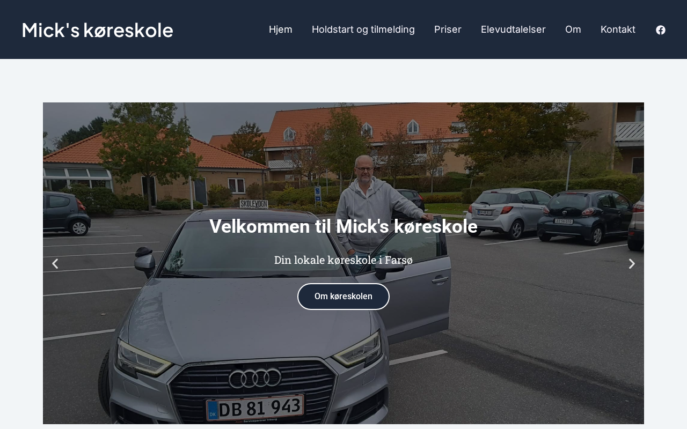Click the Din lokale køreskole i Farsø subtitle
687x429 pixels.
pos(343,260)
